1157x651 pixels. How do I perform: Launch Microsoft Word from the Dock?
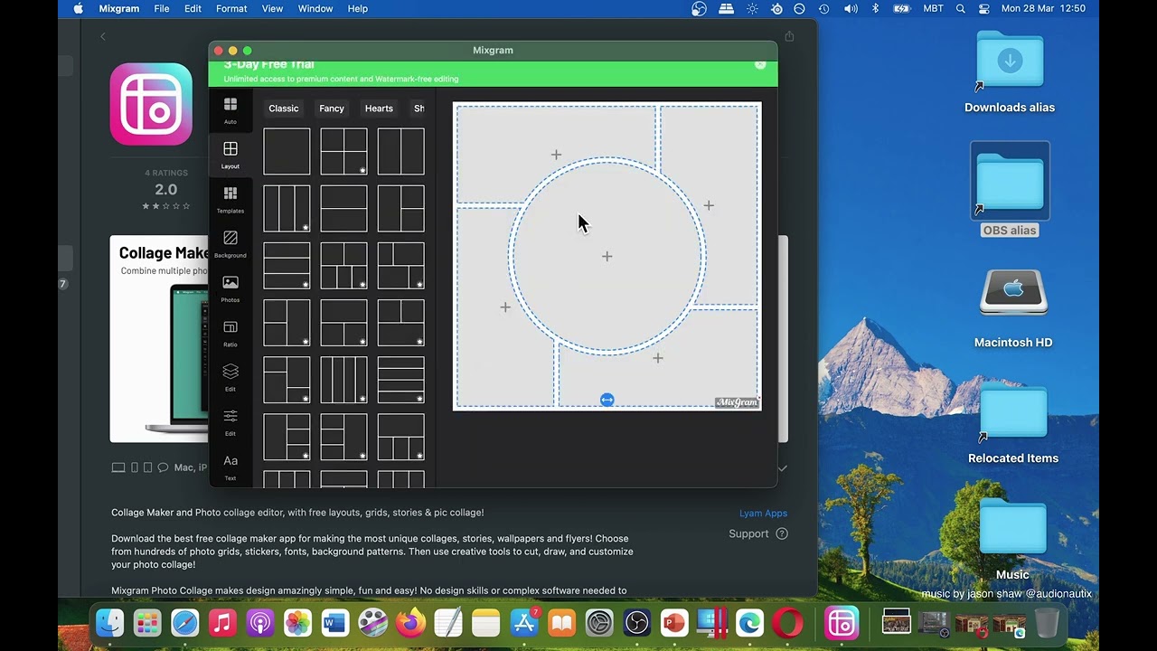[335, 623]
